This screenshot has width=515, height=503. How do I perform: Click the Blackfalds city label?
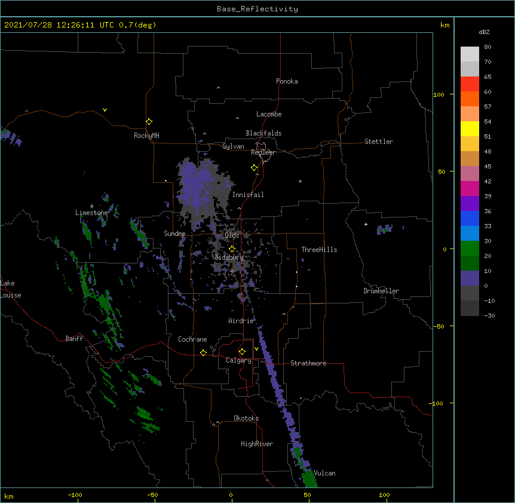263,133
